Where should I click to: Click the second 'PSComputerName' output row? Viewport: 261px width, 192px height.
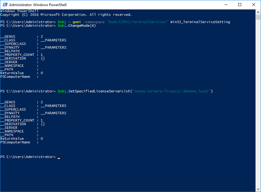click(19, 142)
